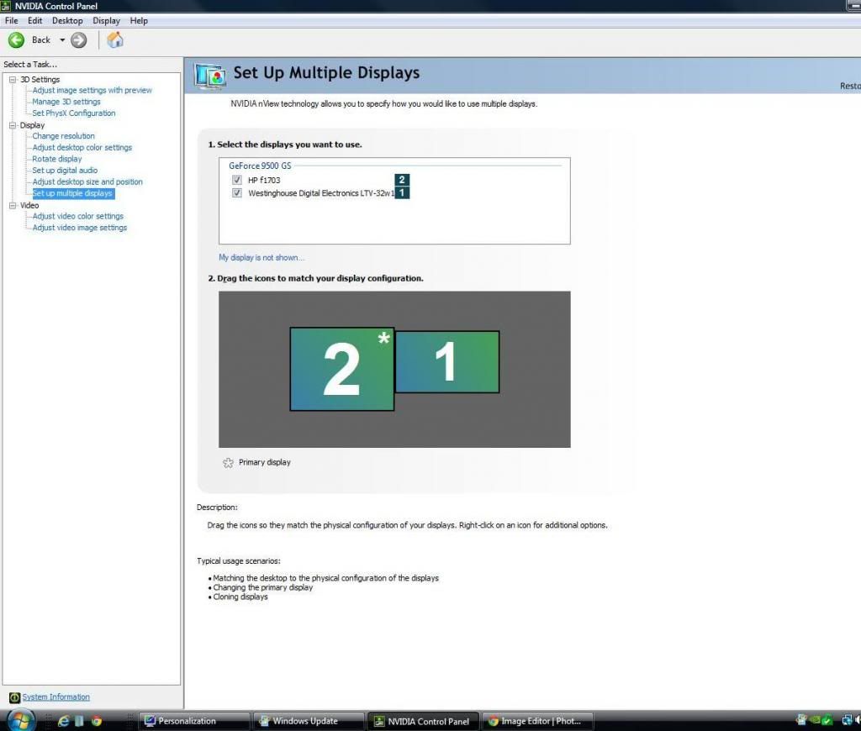
Task: Open the Back history dropdown arrow
Action: pyautogui.click(x=62, y=40)
